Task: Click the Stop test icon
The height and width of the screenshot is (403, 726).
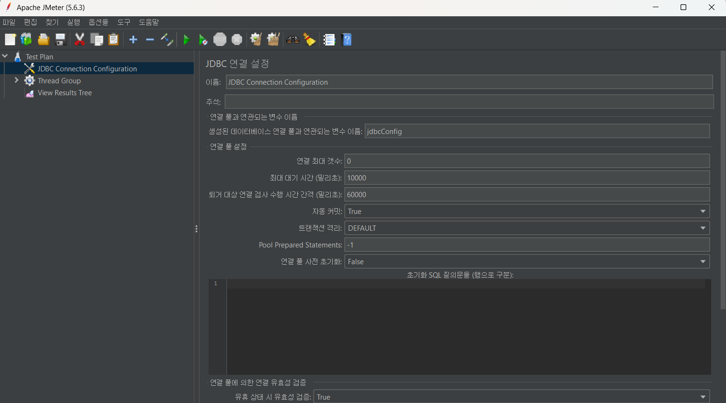Action: click(x=220, y=40)
